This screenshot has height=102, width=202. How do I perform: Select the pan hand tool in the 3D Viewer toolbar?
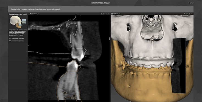tap(190, 14)
